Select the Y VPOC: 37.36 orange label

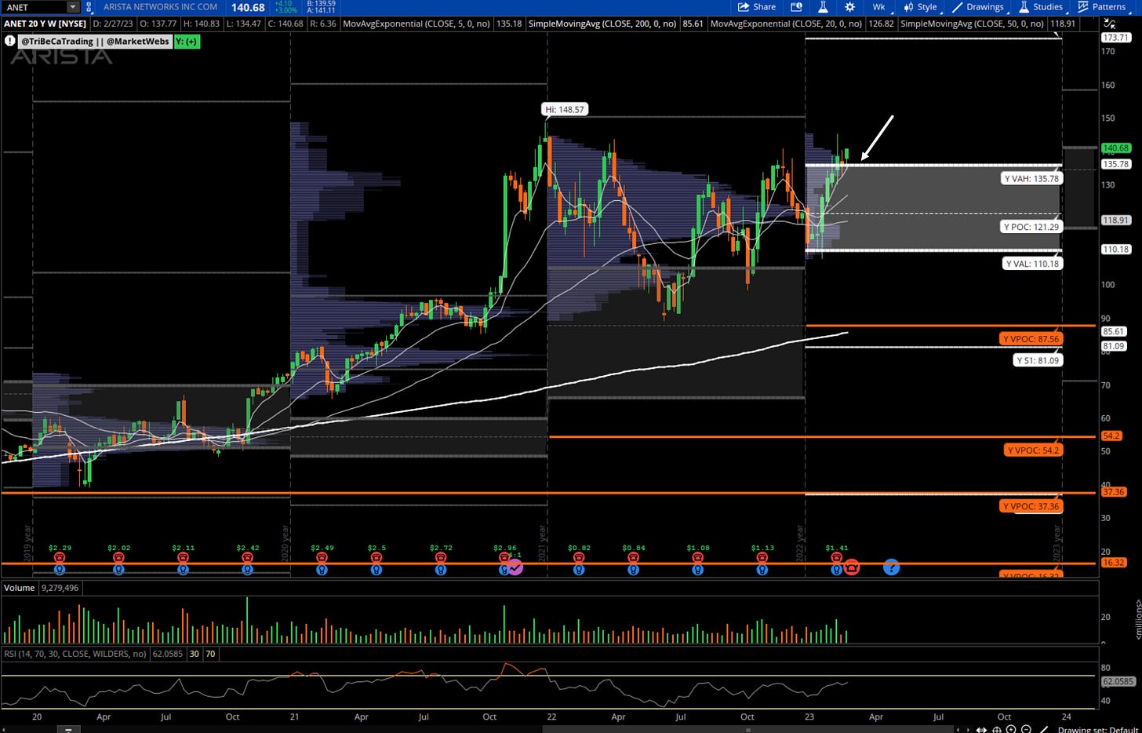pos(1031,506)
